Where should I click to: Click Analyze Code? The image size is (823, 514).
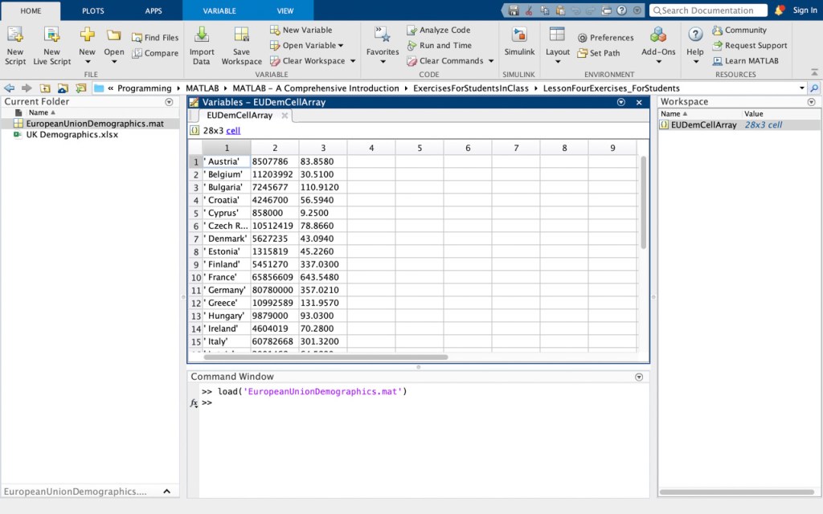[439, 30]
